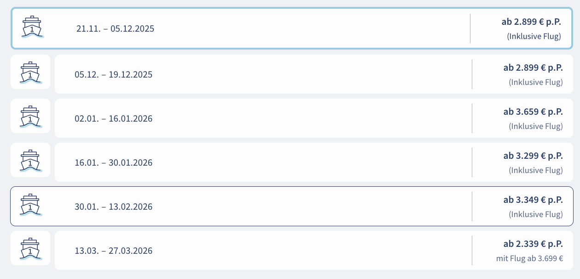Click price ab 3.349 € p.P.
This screenshot has width=580, height=279.
coord(533,200)
